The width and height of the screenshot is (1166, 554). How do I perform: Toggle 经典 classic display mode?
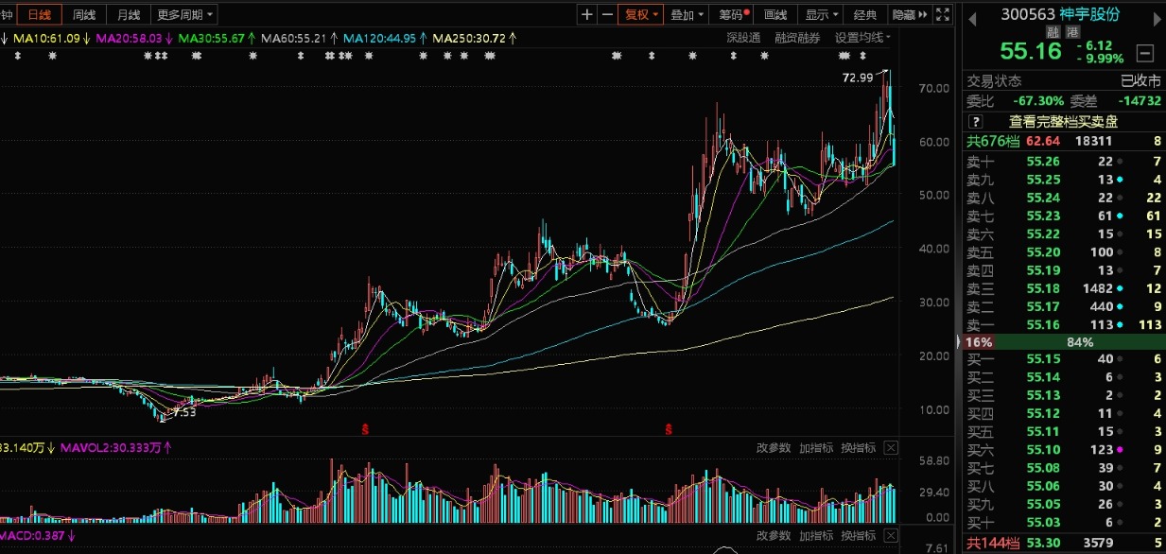(865, 14)
